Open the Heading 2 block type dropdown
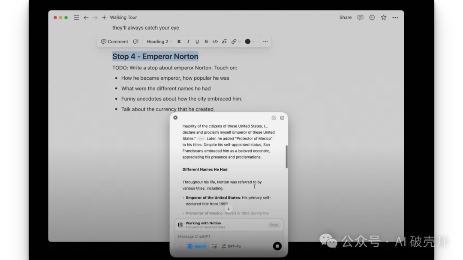The height and width of the screenshot is (260, 463). (x=159, y=42)
